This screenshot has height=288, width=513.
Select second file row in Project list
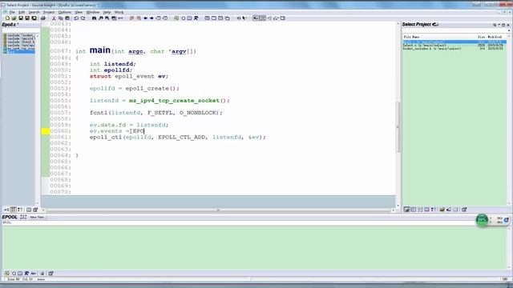[454, 46]
